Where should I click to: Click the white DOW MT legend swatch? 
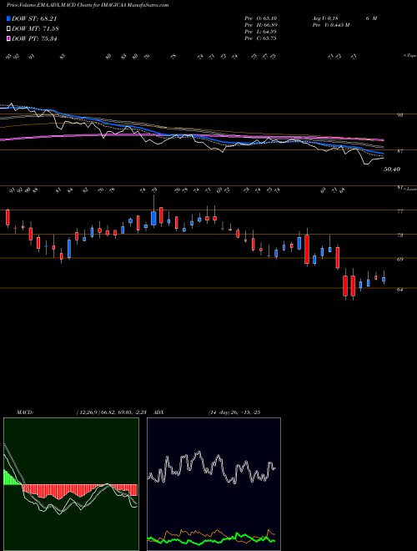(8, 29)
